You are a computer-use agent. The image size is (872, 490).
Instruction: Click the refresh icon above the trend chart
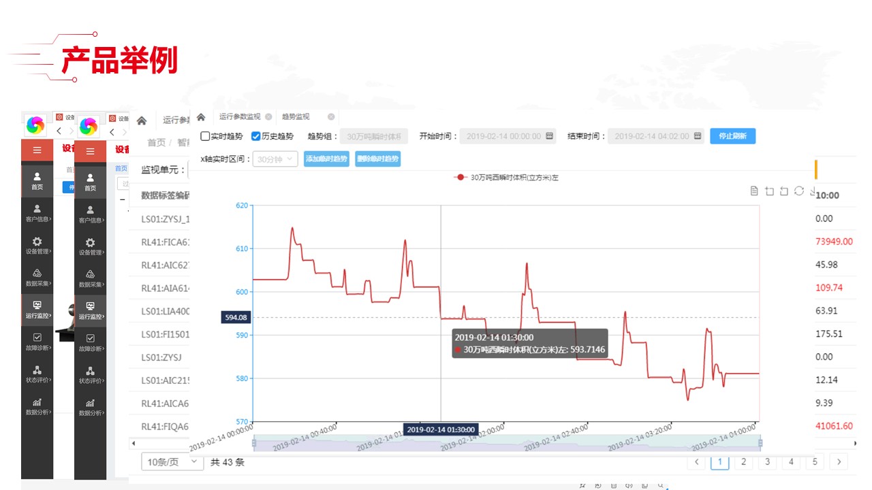coord(798,191)
